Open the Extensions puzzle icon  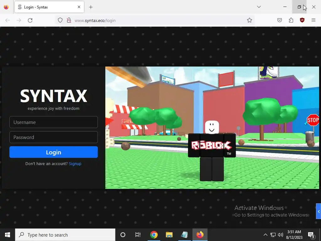291,20
